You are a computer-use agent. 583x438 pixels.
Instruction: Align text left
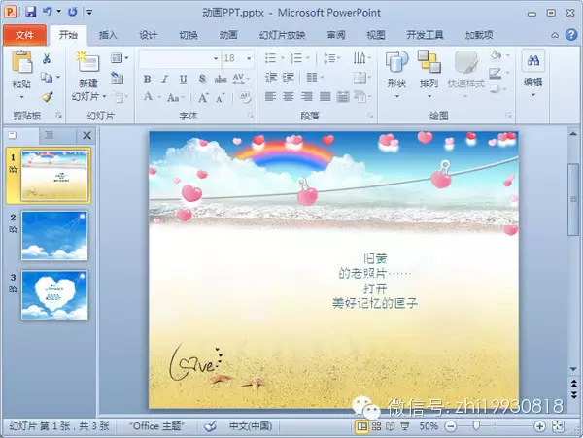(x=270, y=97)
